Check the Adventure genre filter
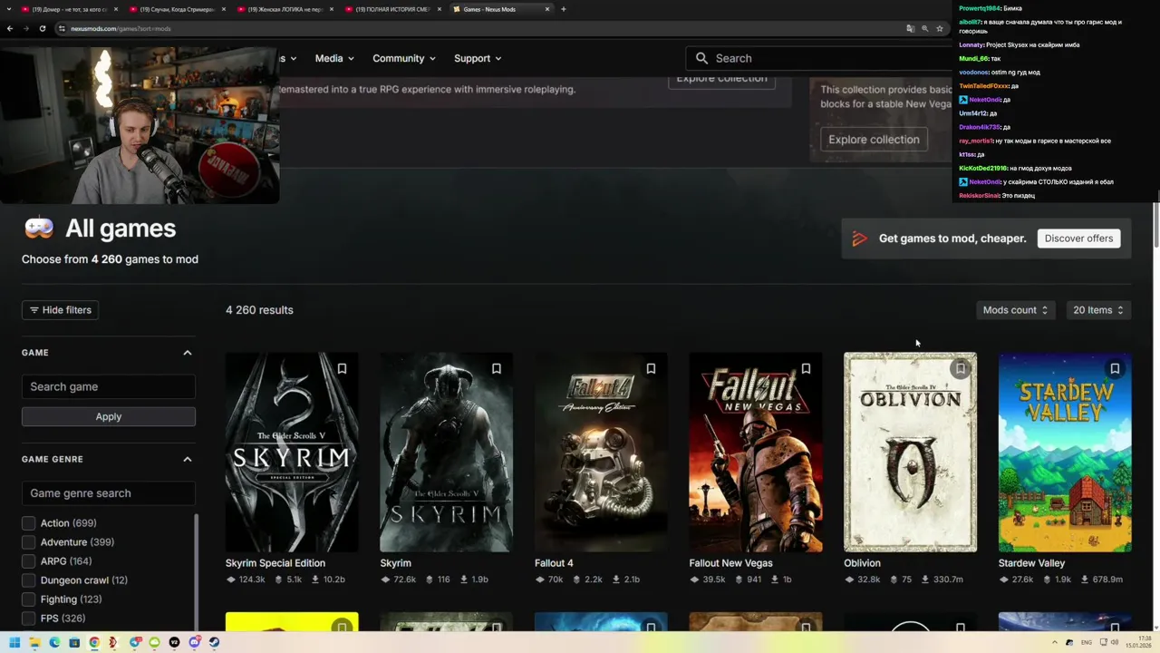The image size is (1160, 653). coord(28,542)
